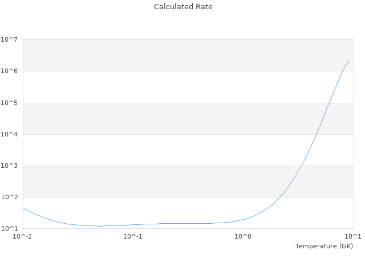This screenshot has width=365, height=274.
Task: Pick the curve point crossing the 10^5 gridline
Action: point(327,103)
